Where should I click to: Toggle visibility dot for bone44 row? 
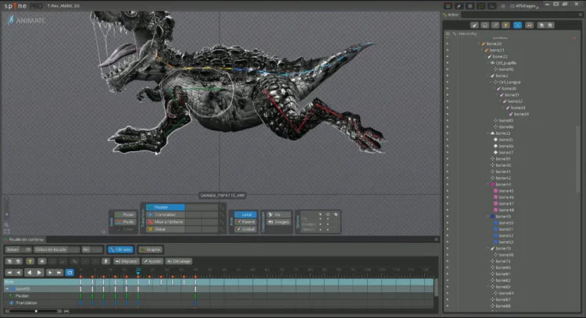pyautogui.click(x=448, y=184)
